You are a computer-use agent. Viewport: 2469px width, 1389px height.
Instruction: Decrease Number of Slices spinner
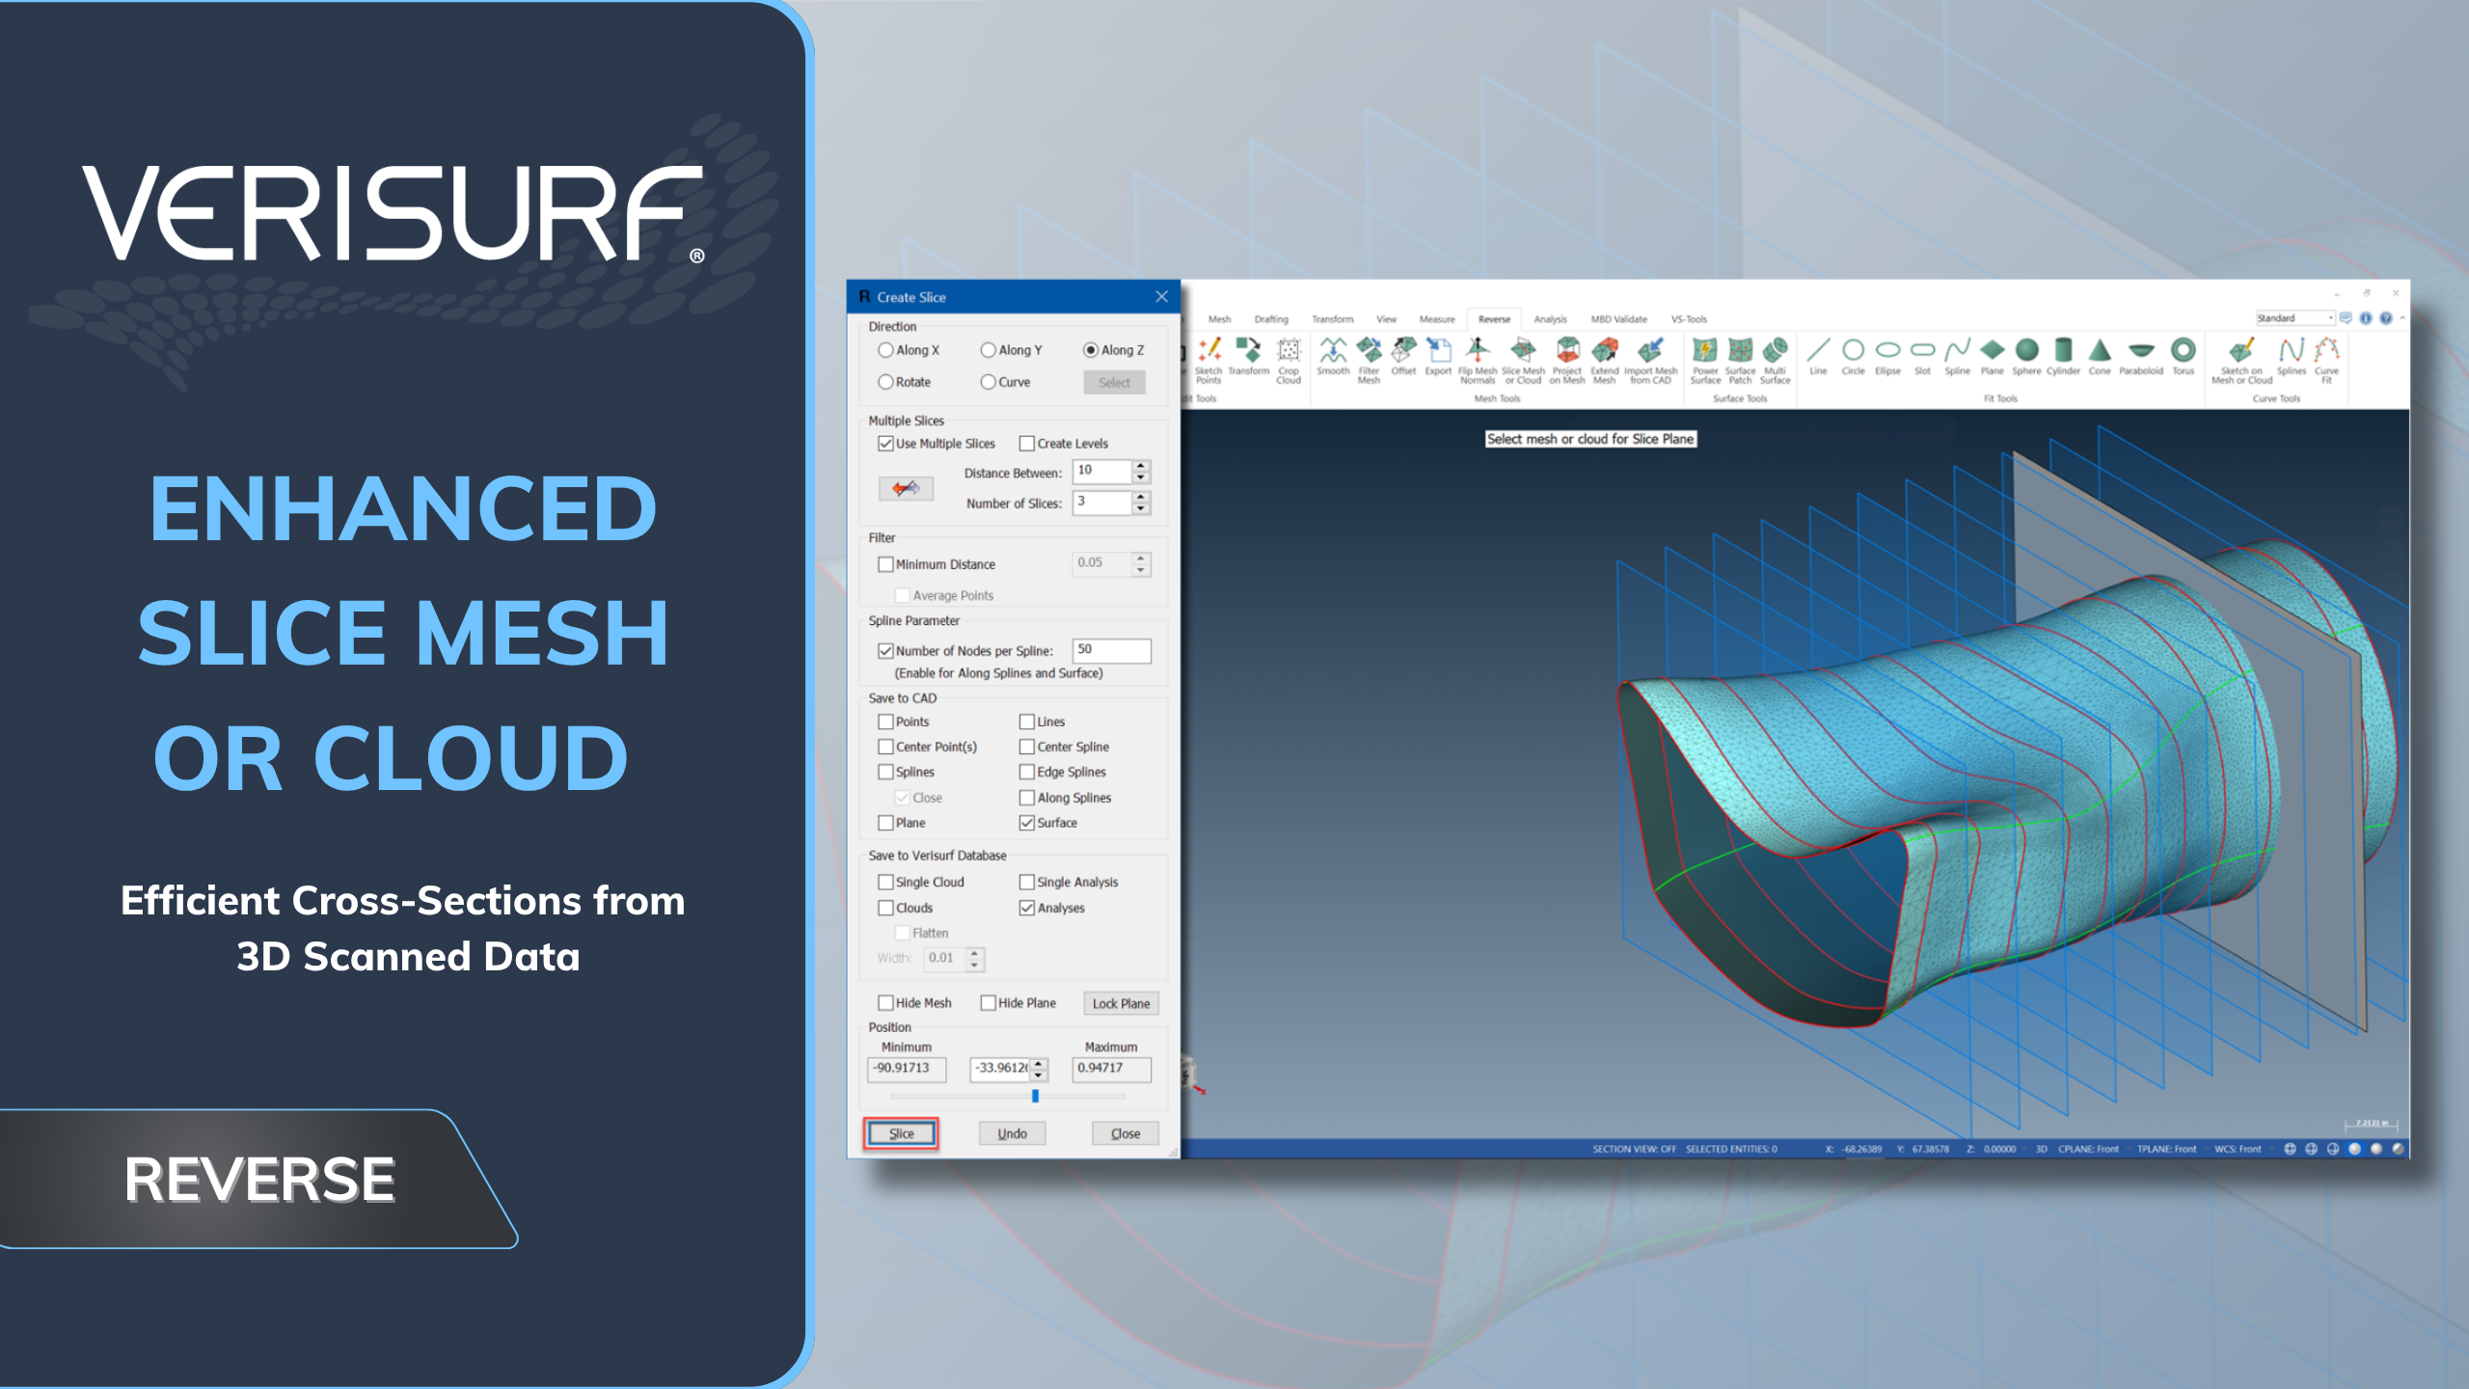click(x=1141, y=508)
